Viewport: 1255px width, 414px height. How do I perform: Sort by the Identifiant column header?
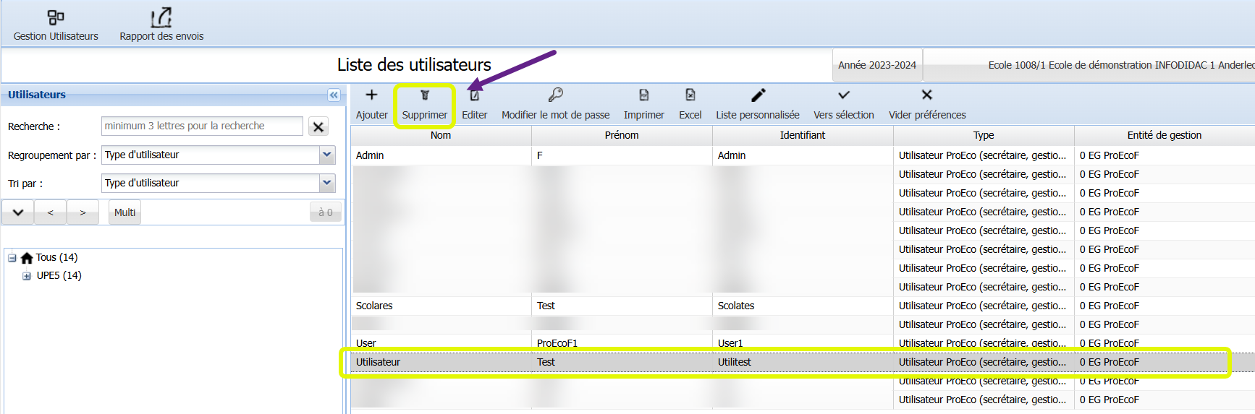[x=802, y=135]
